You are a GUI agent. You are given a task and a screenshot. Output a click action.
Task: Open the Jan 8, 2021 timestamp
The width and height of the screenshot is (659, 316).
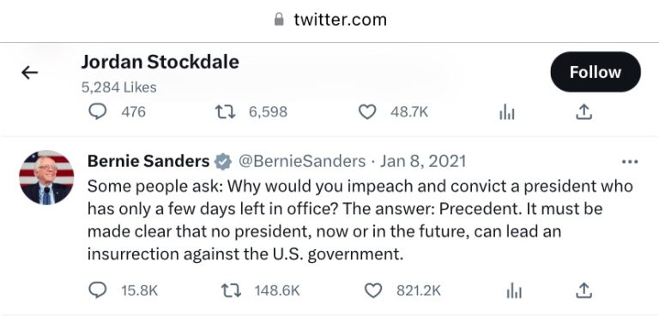(x=423, y=161)
